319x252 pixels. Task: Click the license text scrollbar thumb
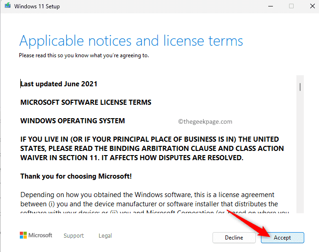click(300, 87)
